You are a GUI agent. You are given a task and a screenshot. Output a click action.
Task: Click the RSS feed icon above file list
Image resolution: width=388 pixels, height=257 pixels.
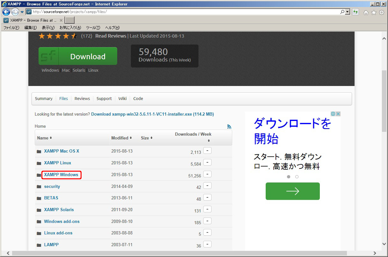coord(229,126)
